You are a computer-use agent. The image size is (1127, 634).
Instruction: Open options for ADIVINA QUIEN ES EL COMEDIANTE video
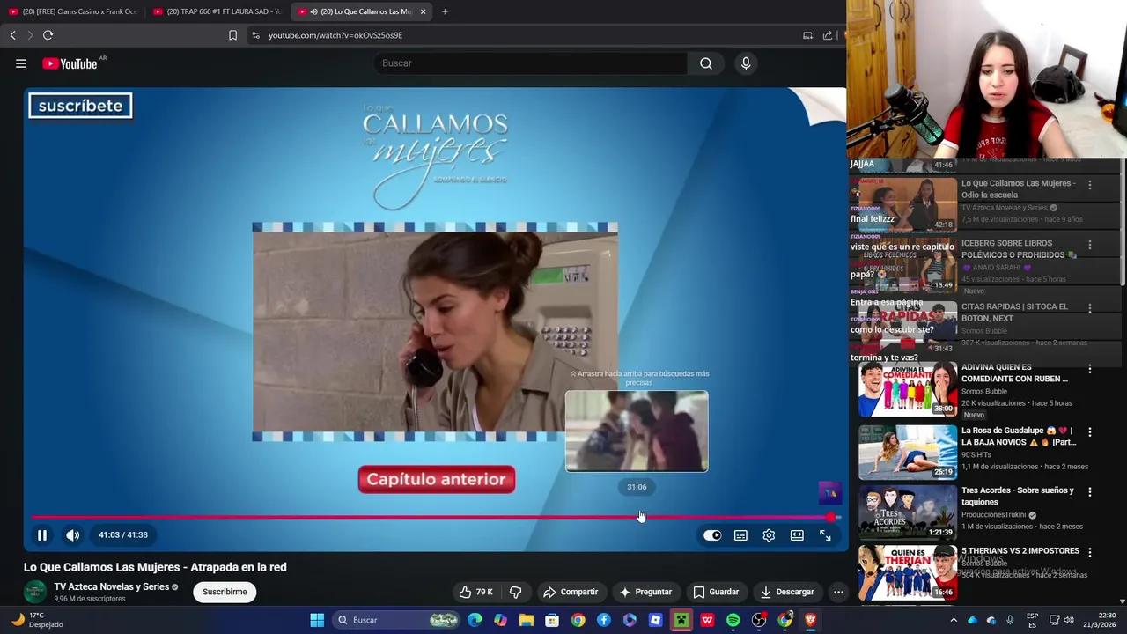click(1090, 370)
